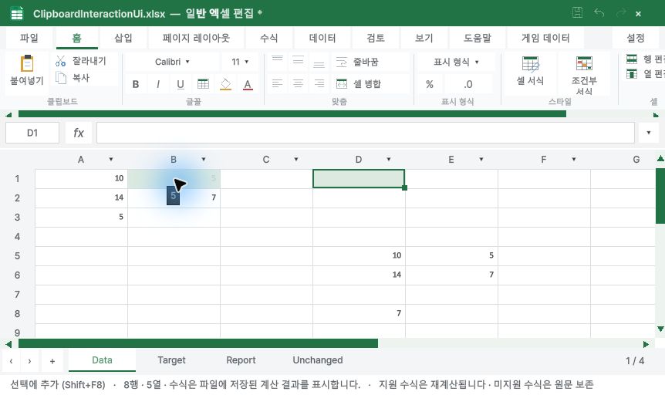Align text right
The width and height of the screenshot is (665, 395).
319,83
